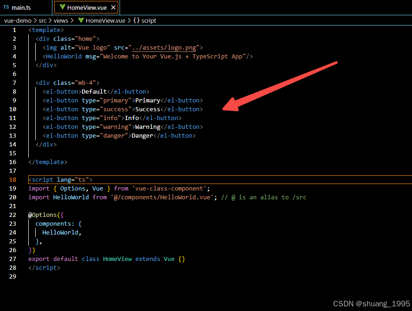Follow the ../assets/logo.png path link
The height and width of the screenshot is (311, 412).
[164, 48]
